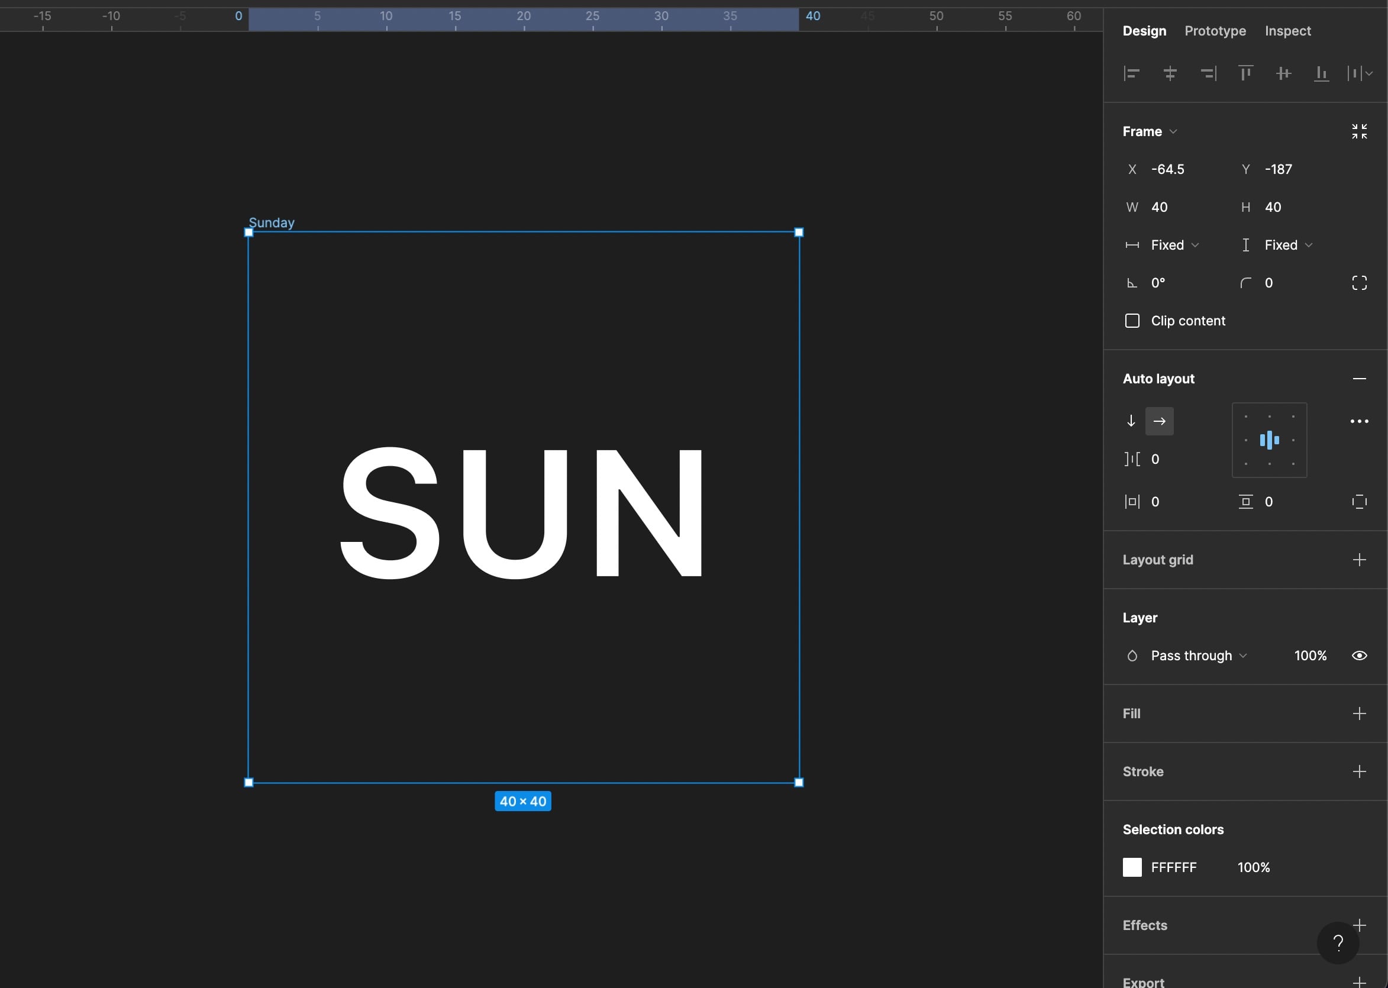Select horizontal auto layout direction
The image size is (1388, 988).
[1159, 421]
